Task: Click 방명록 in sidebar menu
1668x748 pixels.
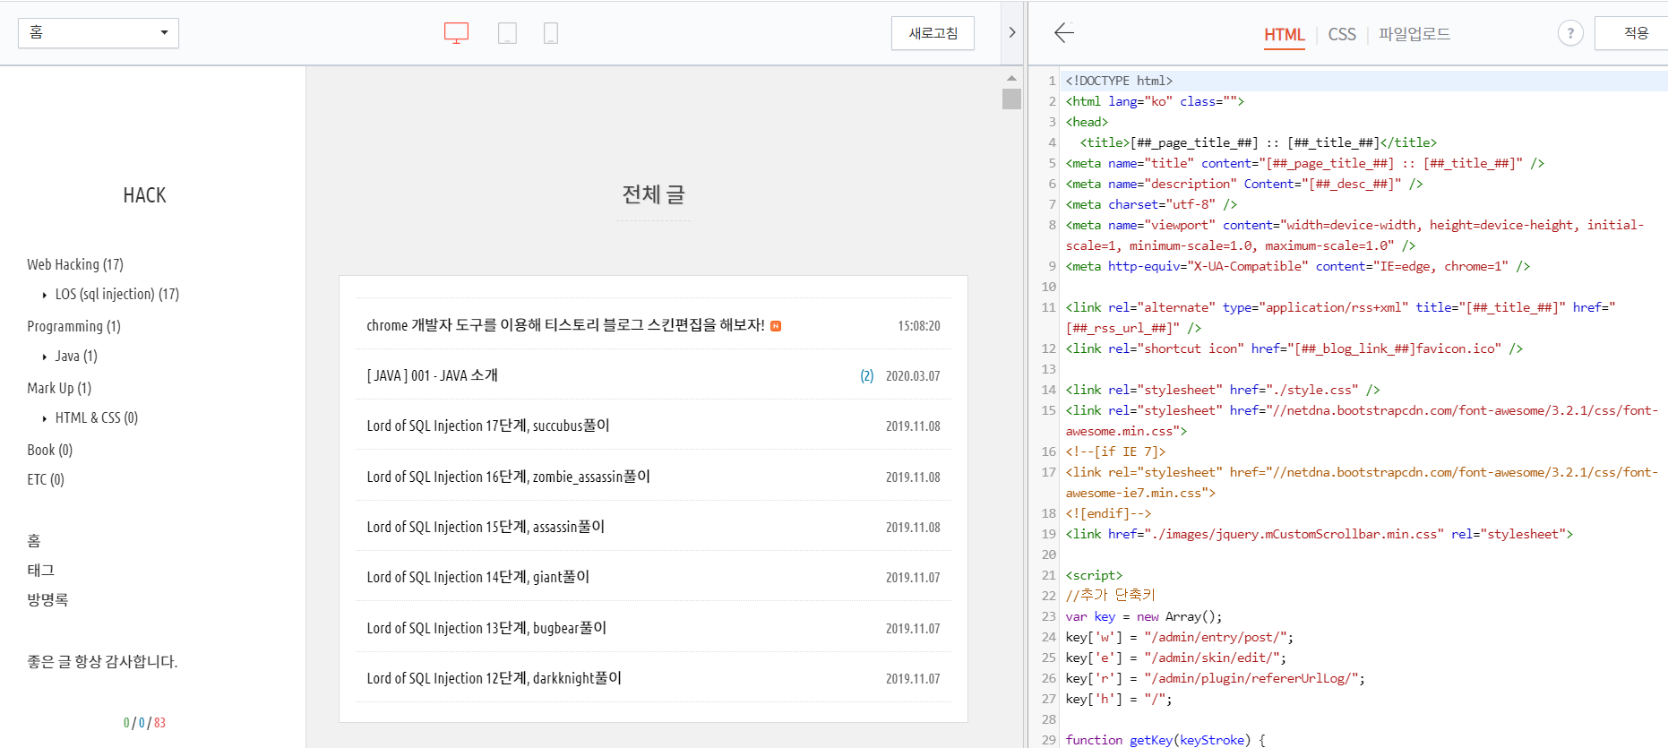Action: (47, 599)
